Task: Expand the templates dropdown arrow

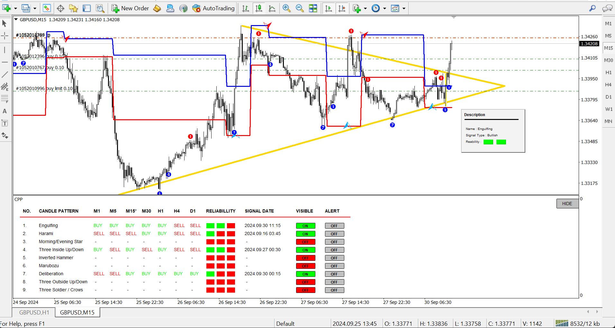Action: coord(404,8)
